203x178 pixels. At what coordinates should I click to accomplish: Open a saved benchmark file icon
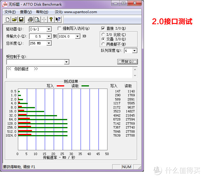tap(14, 19)
